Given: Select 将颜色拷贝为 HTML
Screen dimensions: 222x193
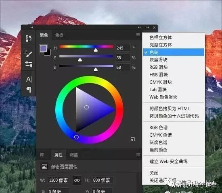Looking at the screenshot, I should pos(174,109).
